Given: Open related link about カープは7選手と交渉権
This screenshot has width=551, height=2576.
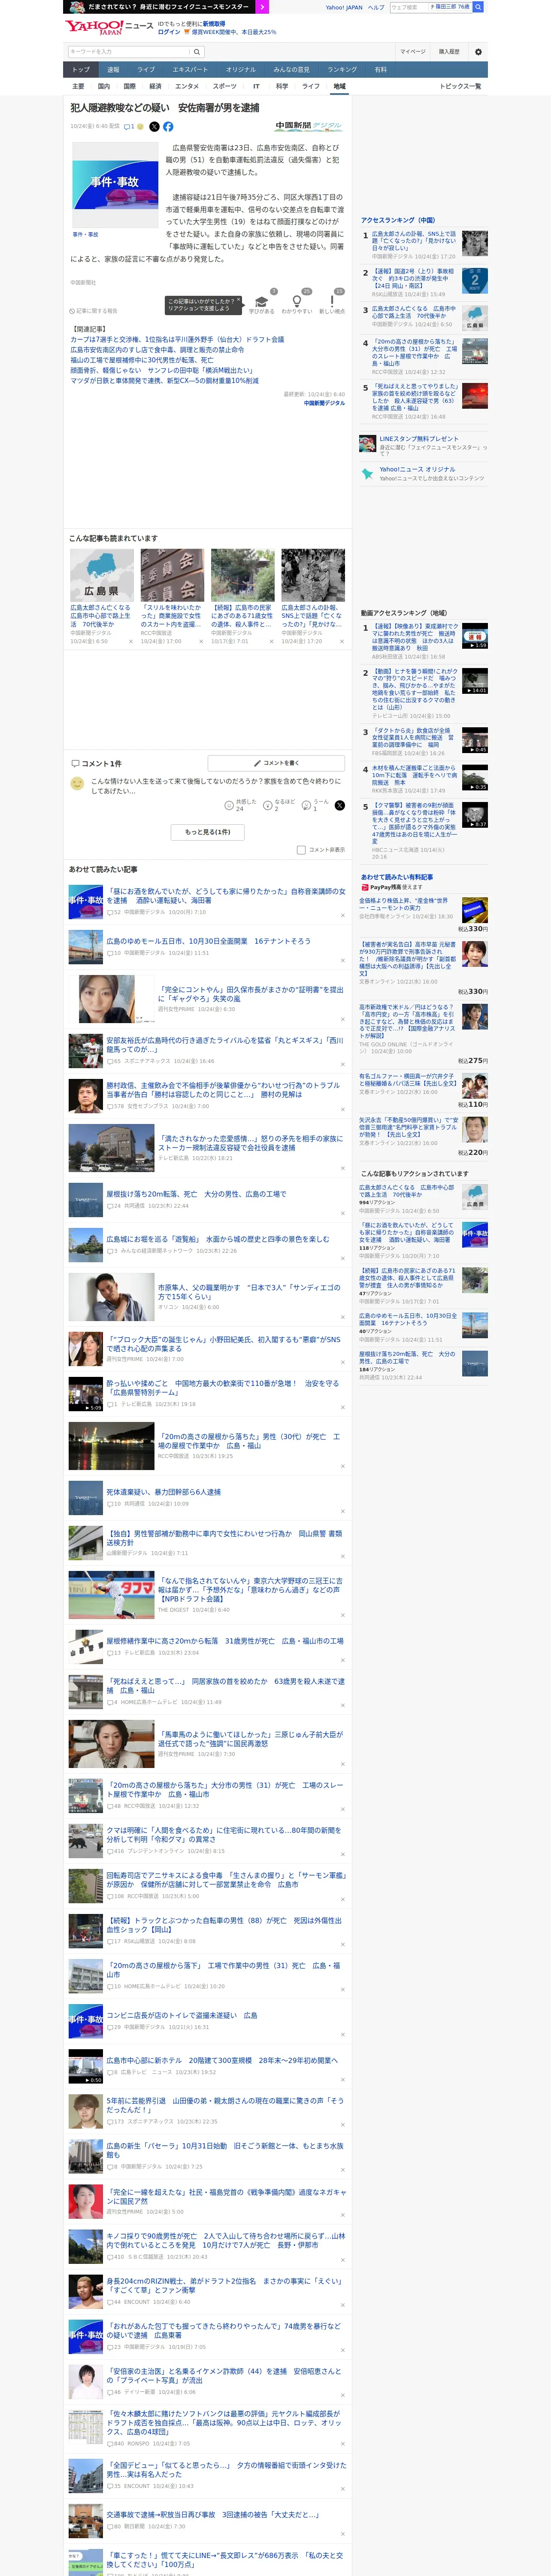Looking at the screenshot, I should (x=176, y=339).
